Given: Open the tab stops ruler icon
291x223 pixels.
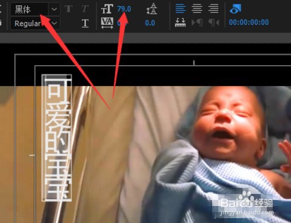Looking at the screenshot, I should point(181,23).
